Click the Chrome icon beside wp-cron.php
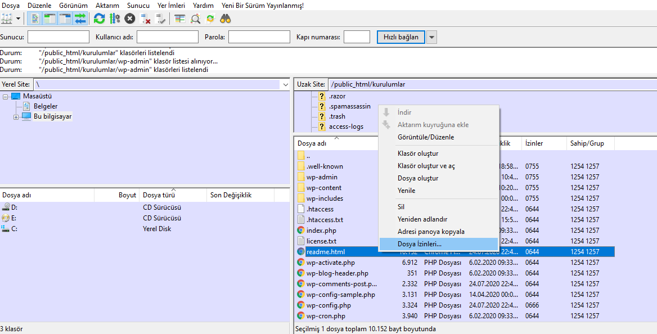The height and width of the screenshot is (334, 657). click(301, 316)
